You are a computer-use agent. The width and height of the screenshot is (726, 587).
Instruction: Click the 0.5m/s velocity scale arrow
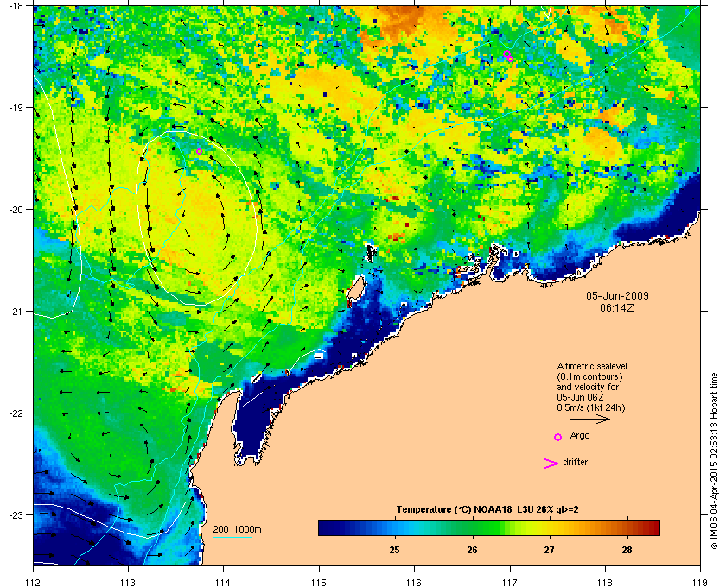(x=589, y=420)
